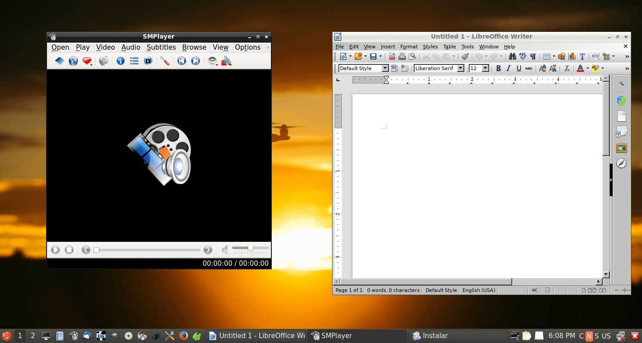Click the Open folder icon in Writer
This screenshot has width=642, height=343.
tap(358, 56)
